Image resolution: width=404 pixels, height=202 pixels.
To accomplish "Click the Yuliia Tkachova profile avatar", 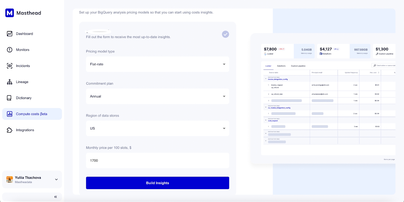I will pos(10,179).
